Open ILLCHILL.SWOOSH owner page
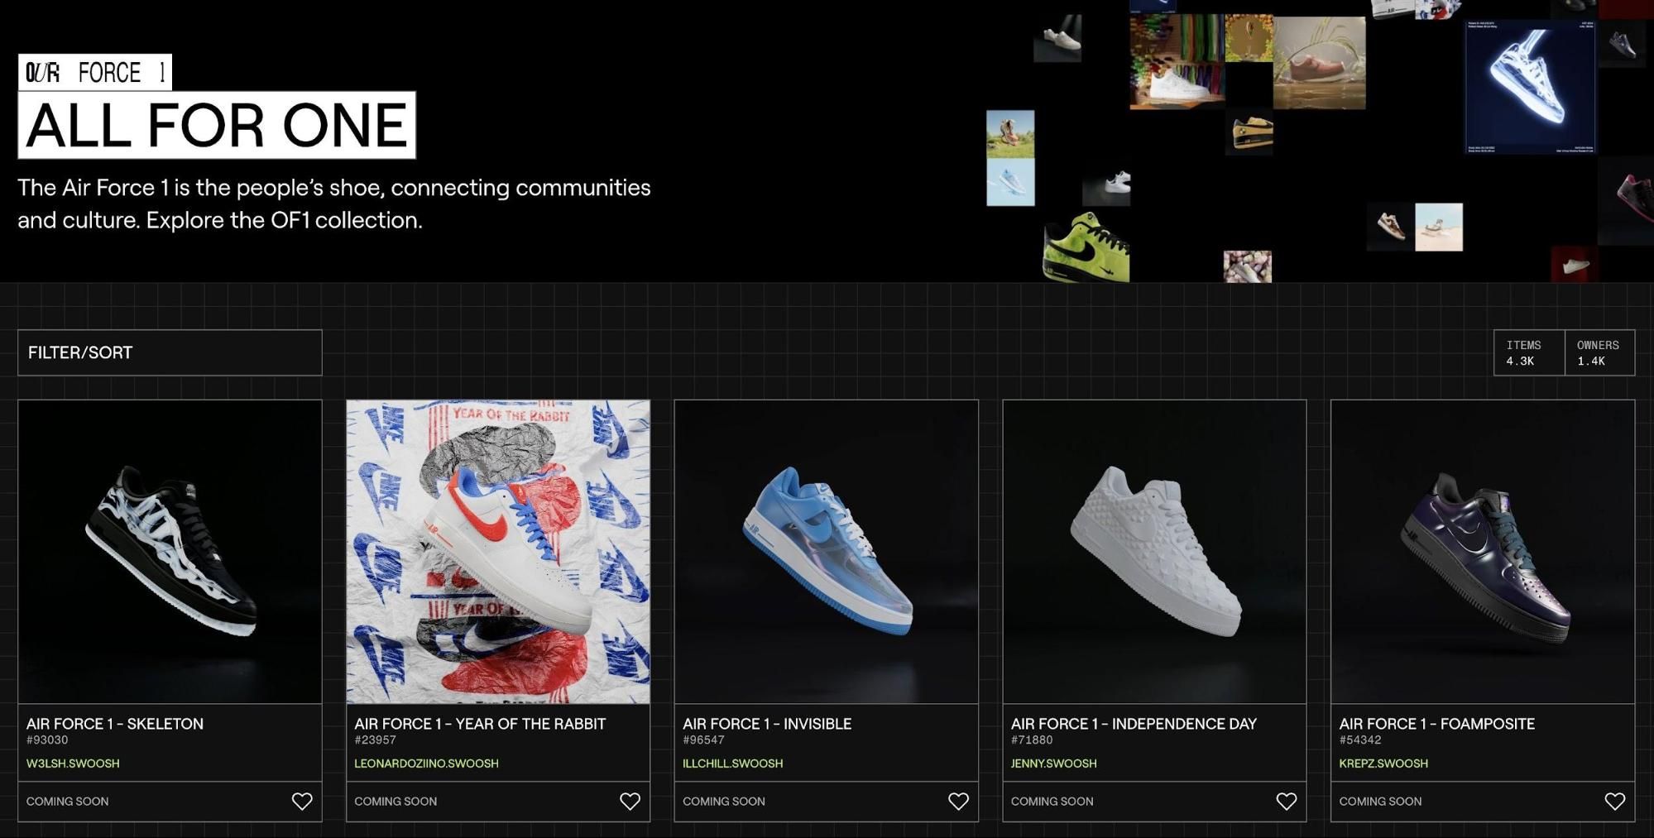Viewport: 1654px width, 838px height. 732,764
